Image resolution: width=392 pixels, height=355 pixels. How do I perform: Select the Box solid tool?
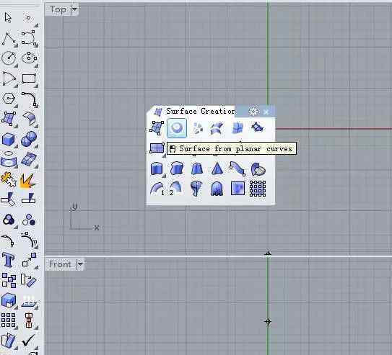coord(9,139)
